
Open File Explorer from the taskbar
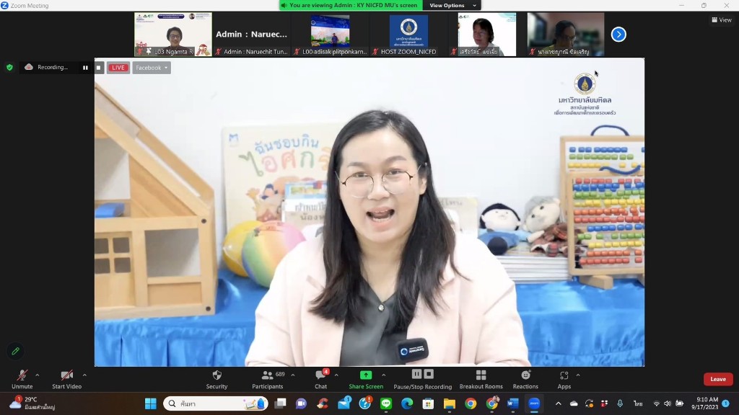(449, 403)
